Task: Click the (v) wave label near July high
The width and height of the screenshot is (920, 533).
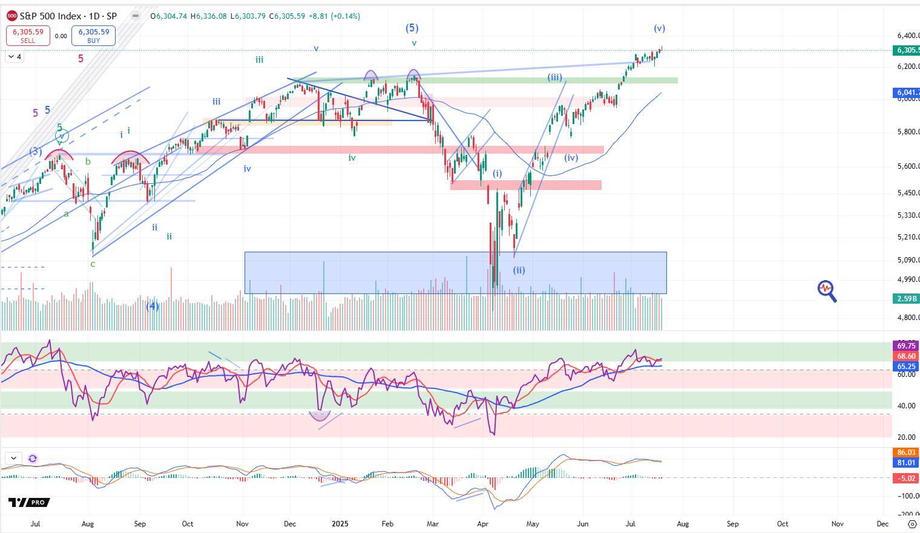Action: (x=659, y=28)
